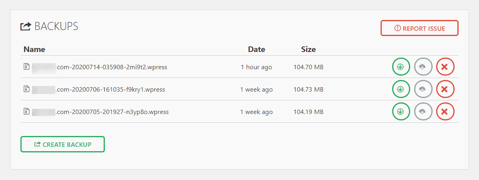Delete the 20200714-035908 backup
479x180 pixels.
(x=445, y=67)
